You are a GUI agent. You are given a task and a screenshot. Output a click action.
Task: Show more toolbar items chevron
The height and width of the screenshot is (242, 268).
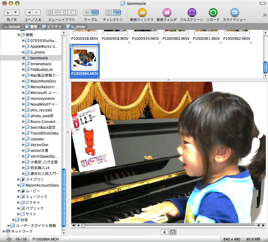pyautogui.click(x=265, y=15)
